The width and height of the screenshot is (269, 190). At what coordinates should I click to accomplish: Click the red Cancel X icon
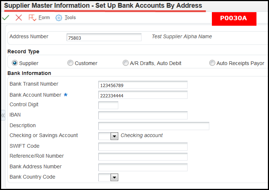coord(19,18)
